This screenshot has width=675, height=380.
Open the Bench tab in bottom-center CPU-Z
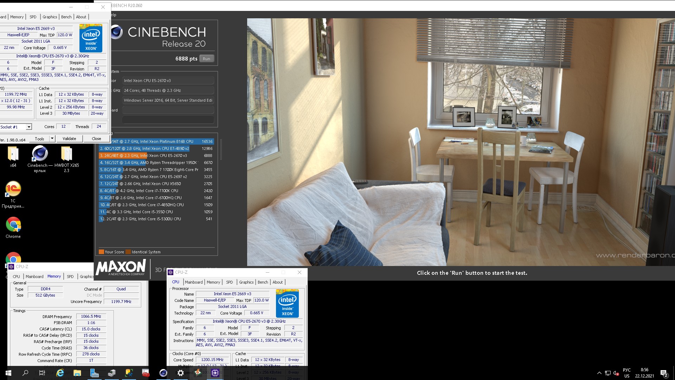pos(263,282)
